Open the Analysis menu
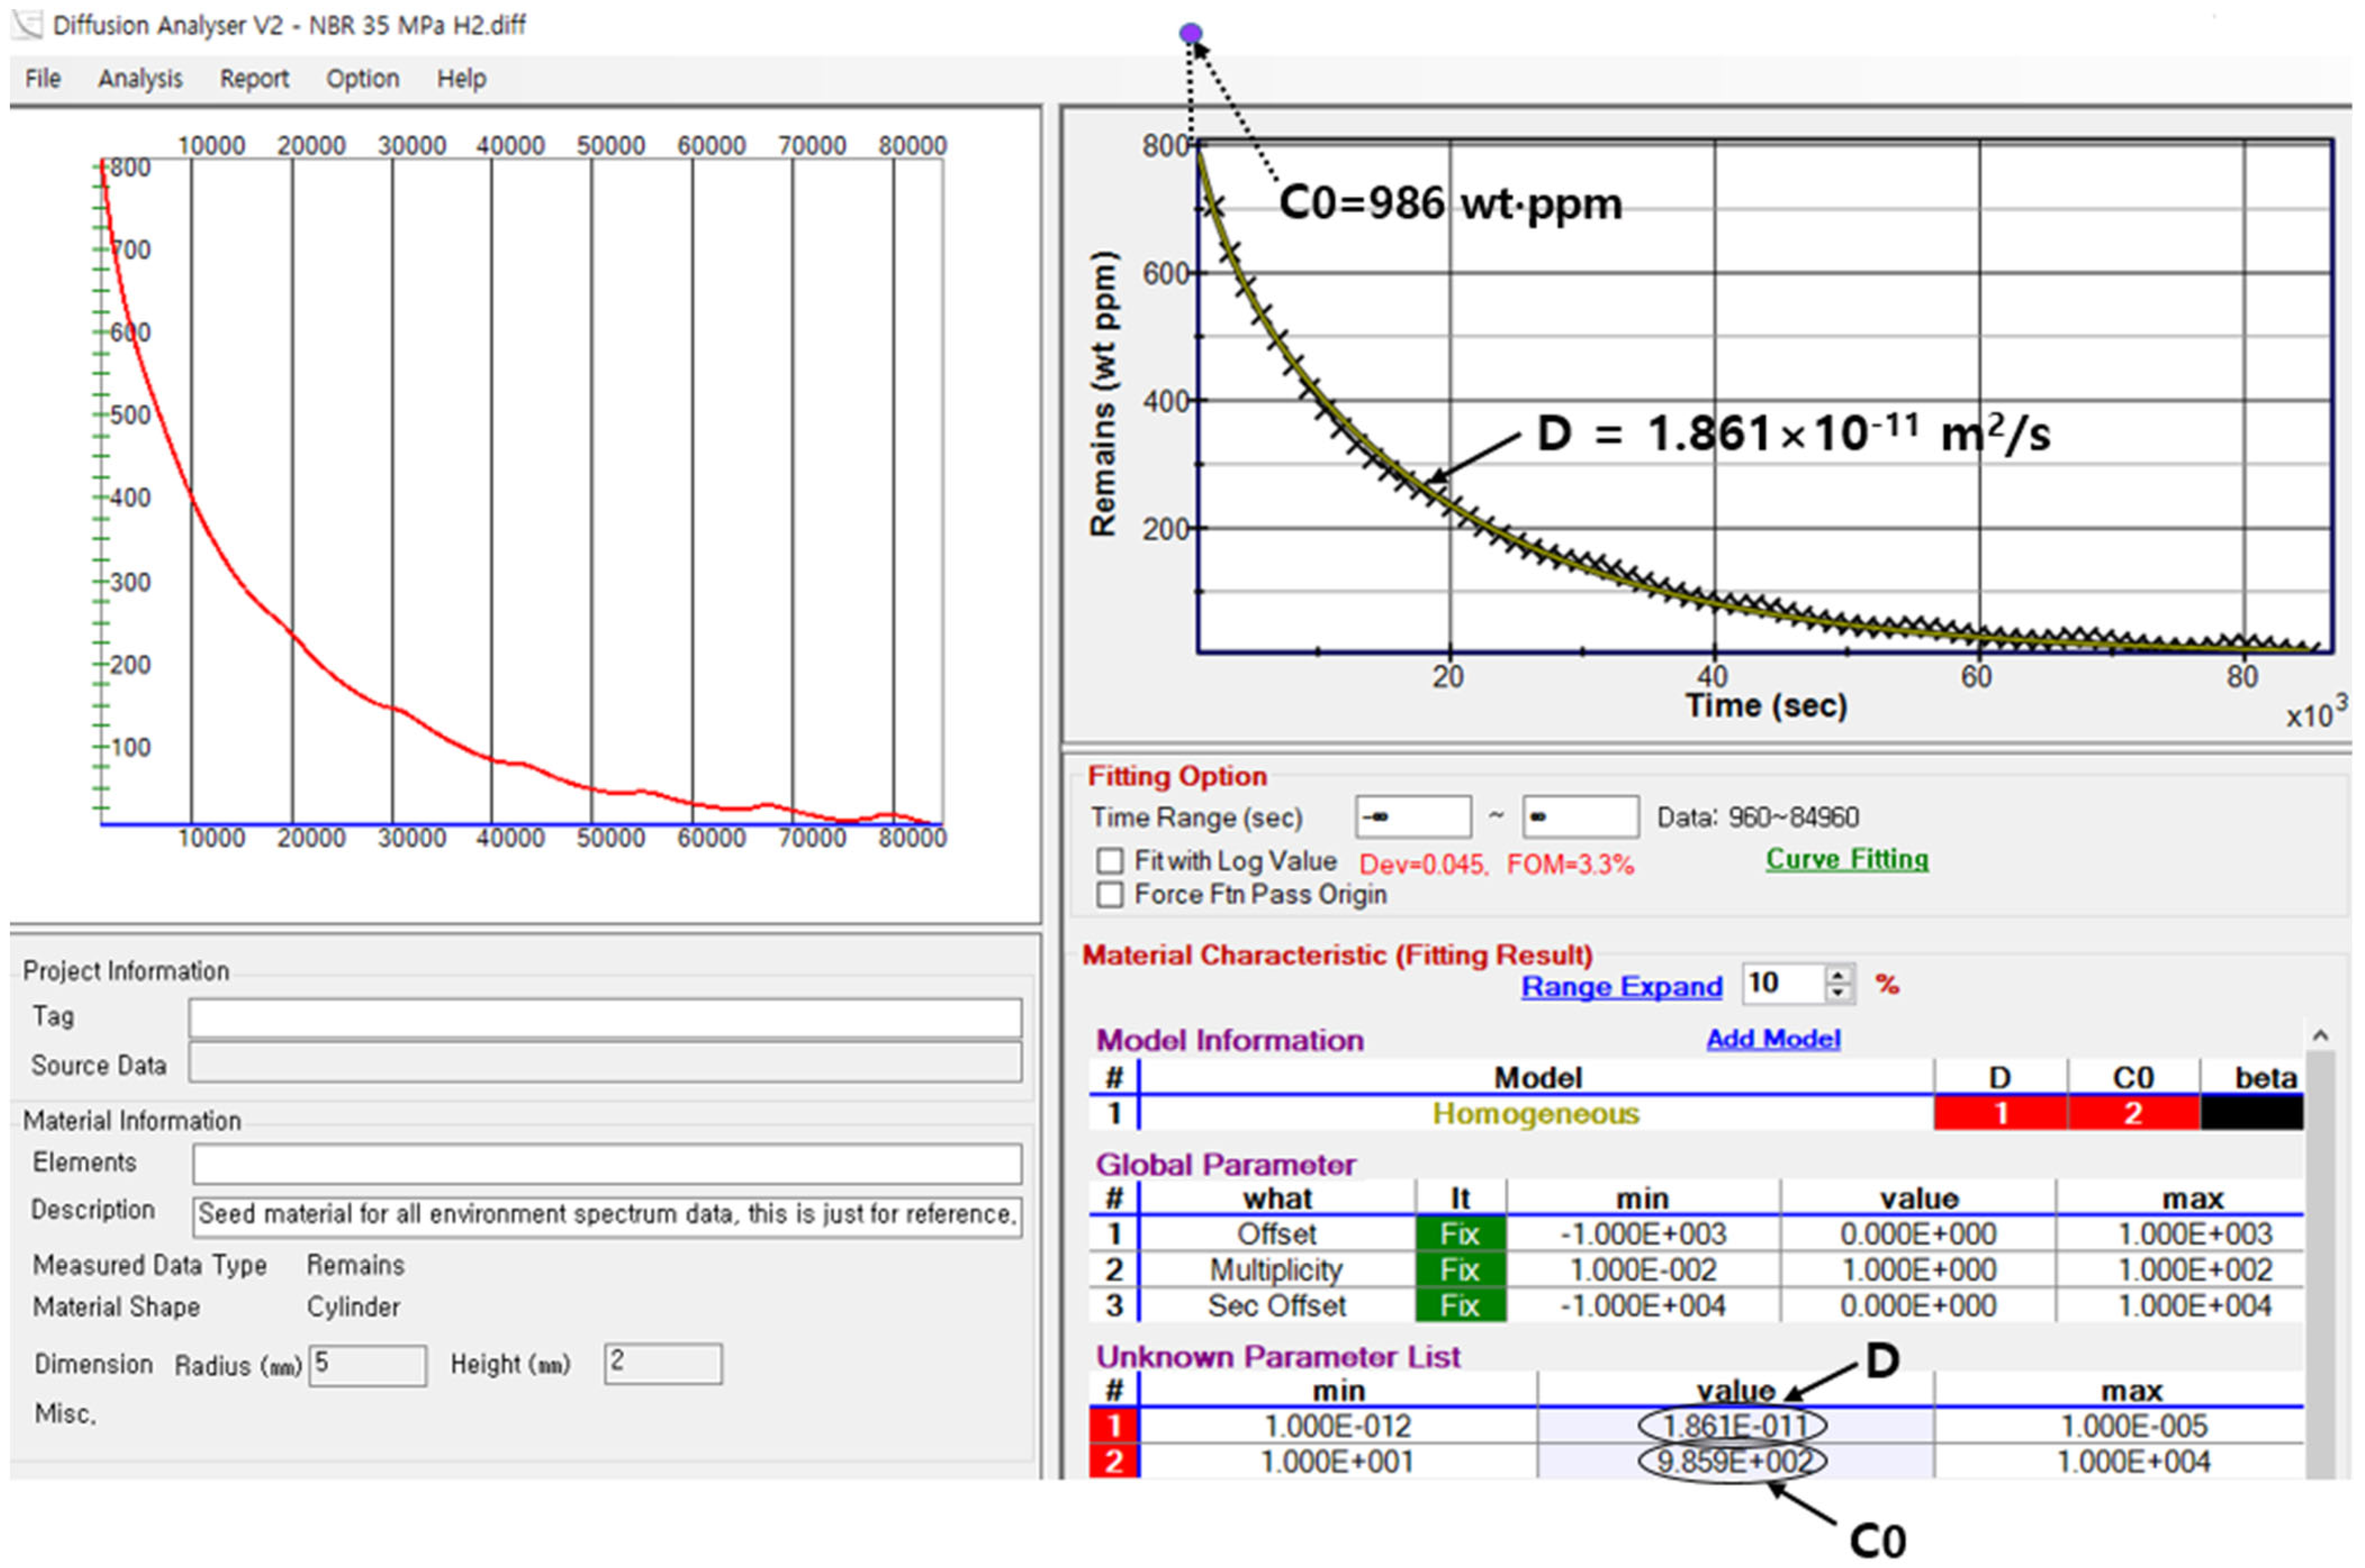Viewport: 2365px width, 1568px height. pyautogui.click(x=140, y=78)
